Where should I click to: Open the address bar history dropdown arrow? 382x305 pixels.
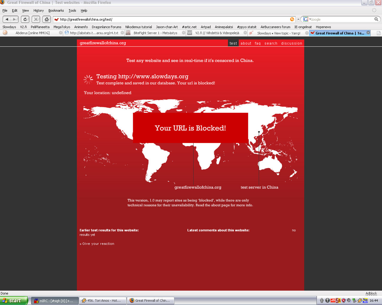click(x=298, y=19)
